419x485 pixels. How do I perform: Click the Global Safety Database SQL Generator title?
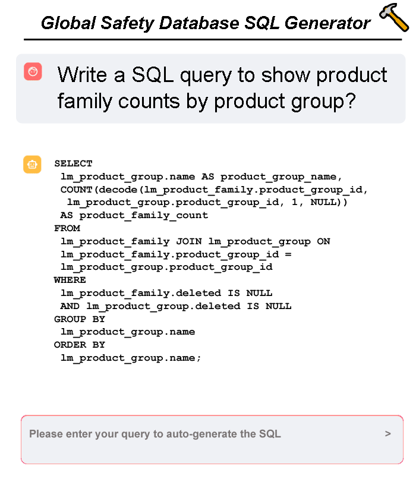tap(206, 23)
